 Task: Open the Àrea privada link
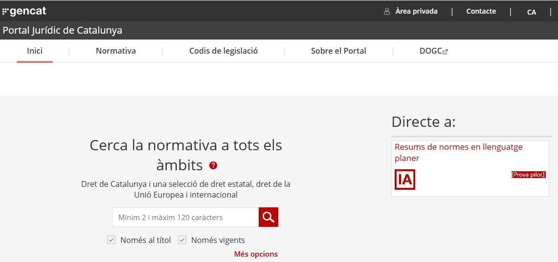416,11
